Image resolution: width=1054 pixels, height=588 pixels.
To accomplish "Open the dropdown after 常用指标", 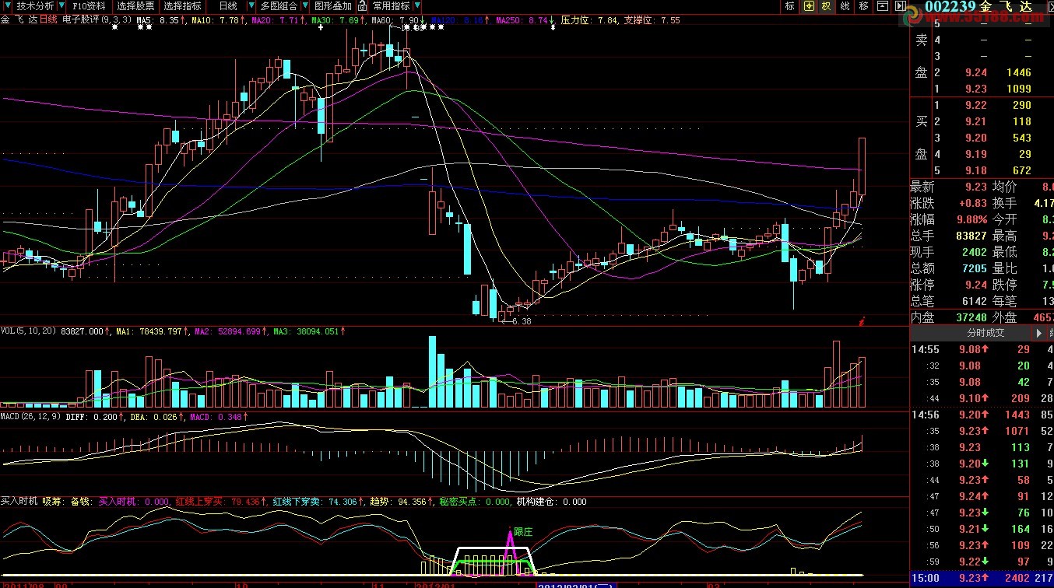I will (416, 6).
